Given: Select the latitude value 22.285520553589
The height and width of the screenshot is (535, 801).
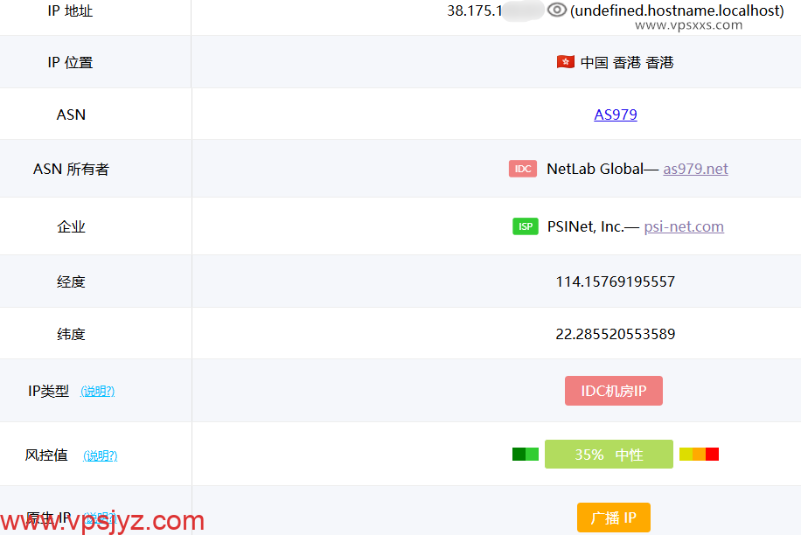Looking at the screenshot, I should tap(616, 334).
